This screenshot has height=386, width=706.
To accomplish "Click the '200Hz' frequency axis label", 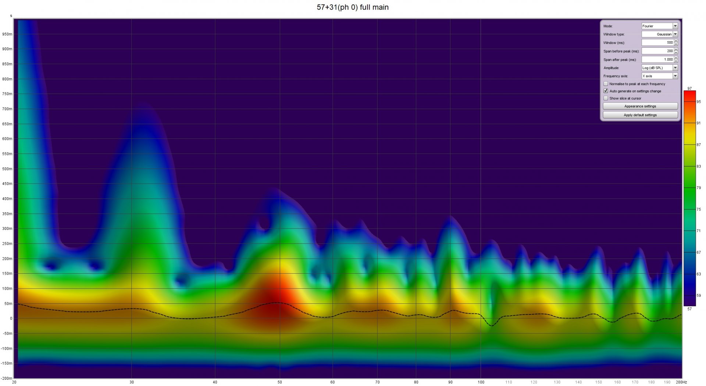I will (x=681, y=382).
